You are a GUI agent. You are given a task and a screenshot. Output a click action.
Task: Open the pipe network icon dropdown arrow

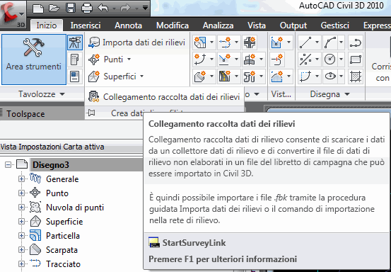click(261, 76)
